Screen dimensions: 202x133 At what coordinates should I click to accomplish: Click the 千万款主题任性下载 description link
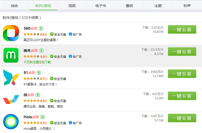point(37,62)
